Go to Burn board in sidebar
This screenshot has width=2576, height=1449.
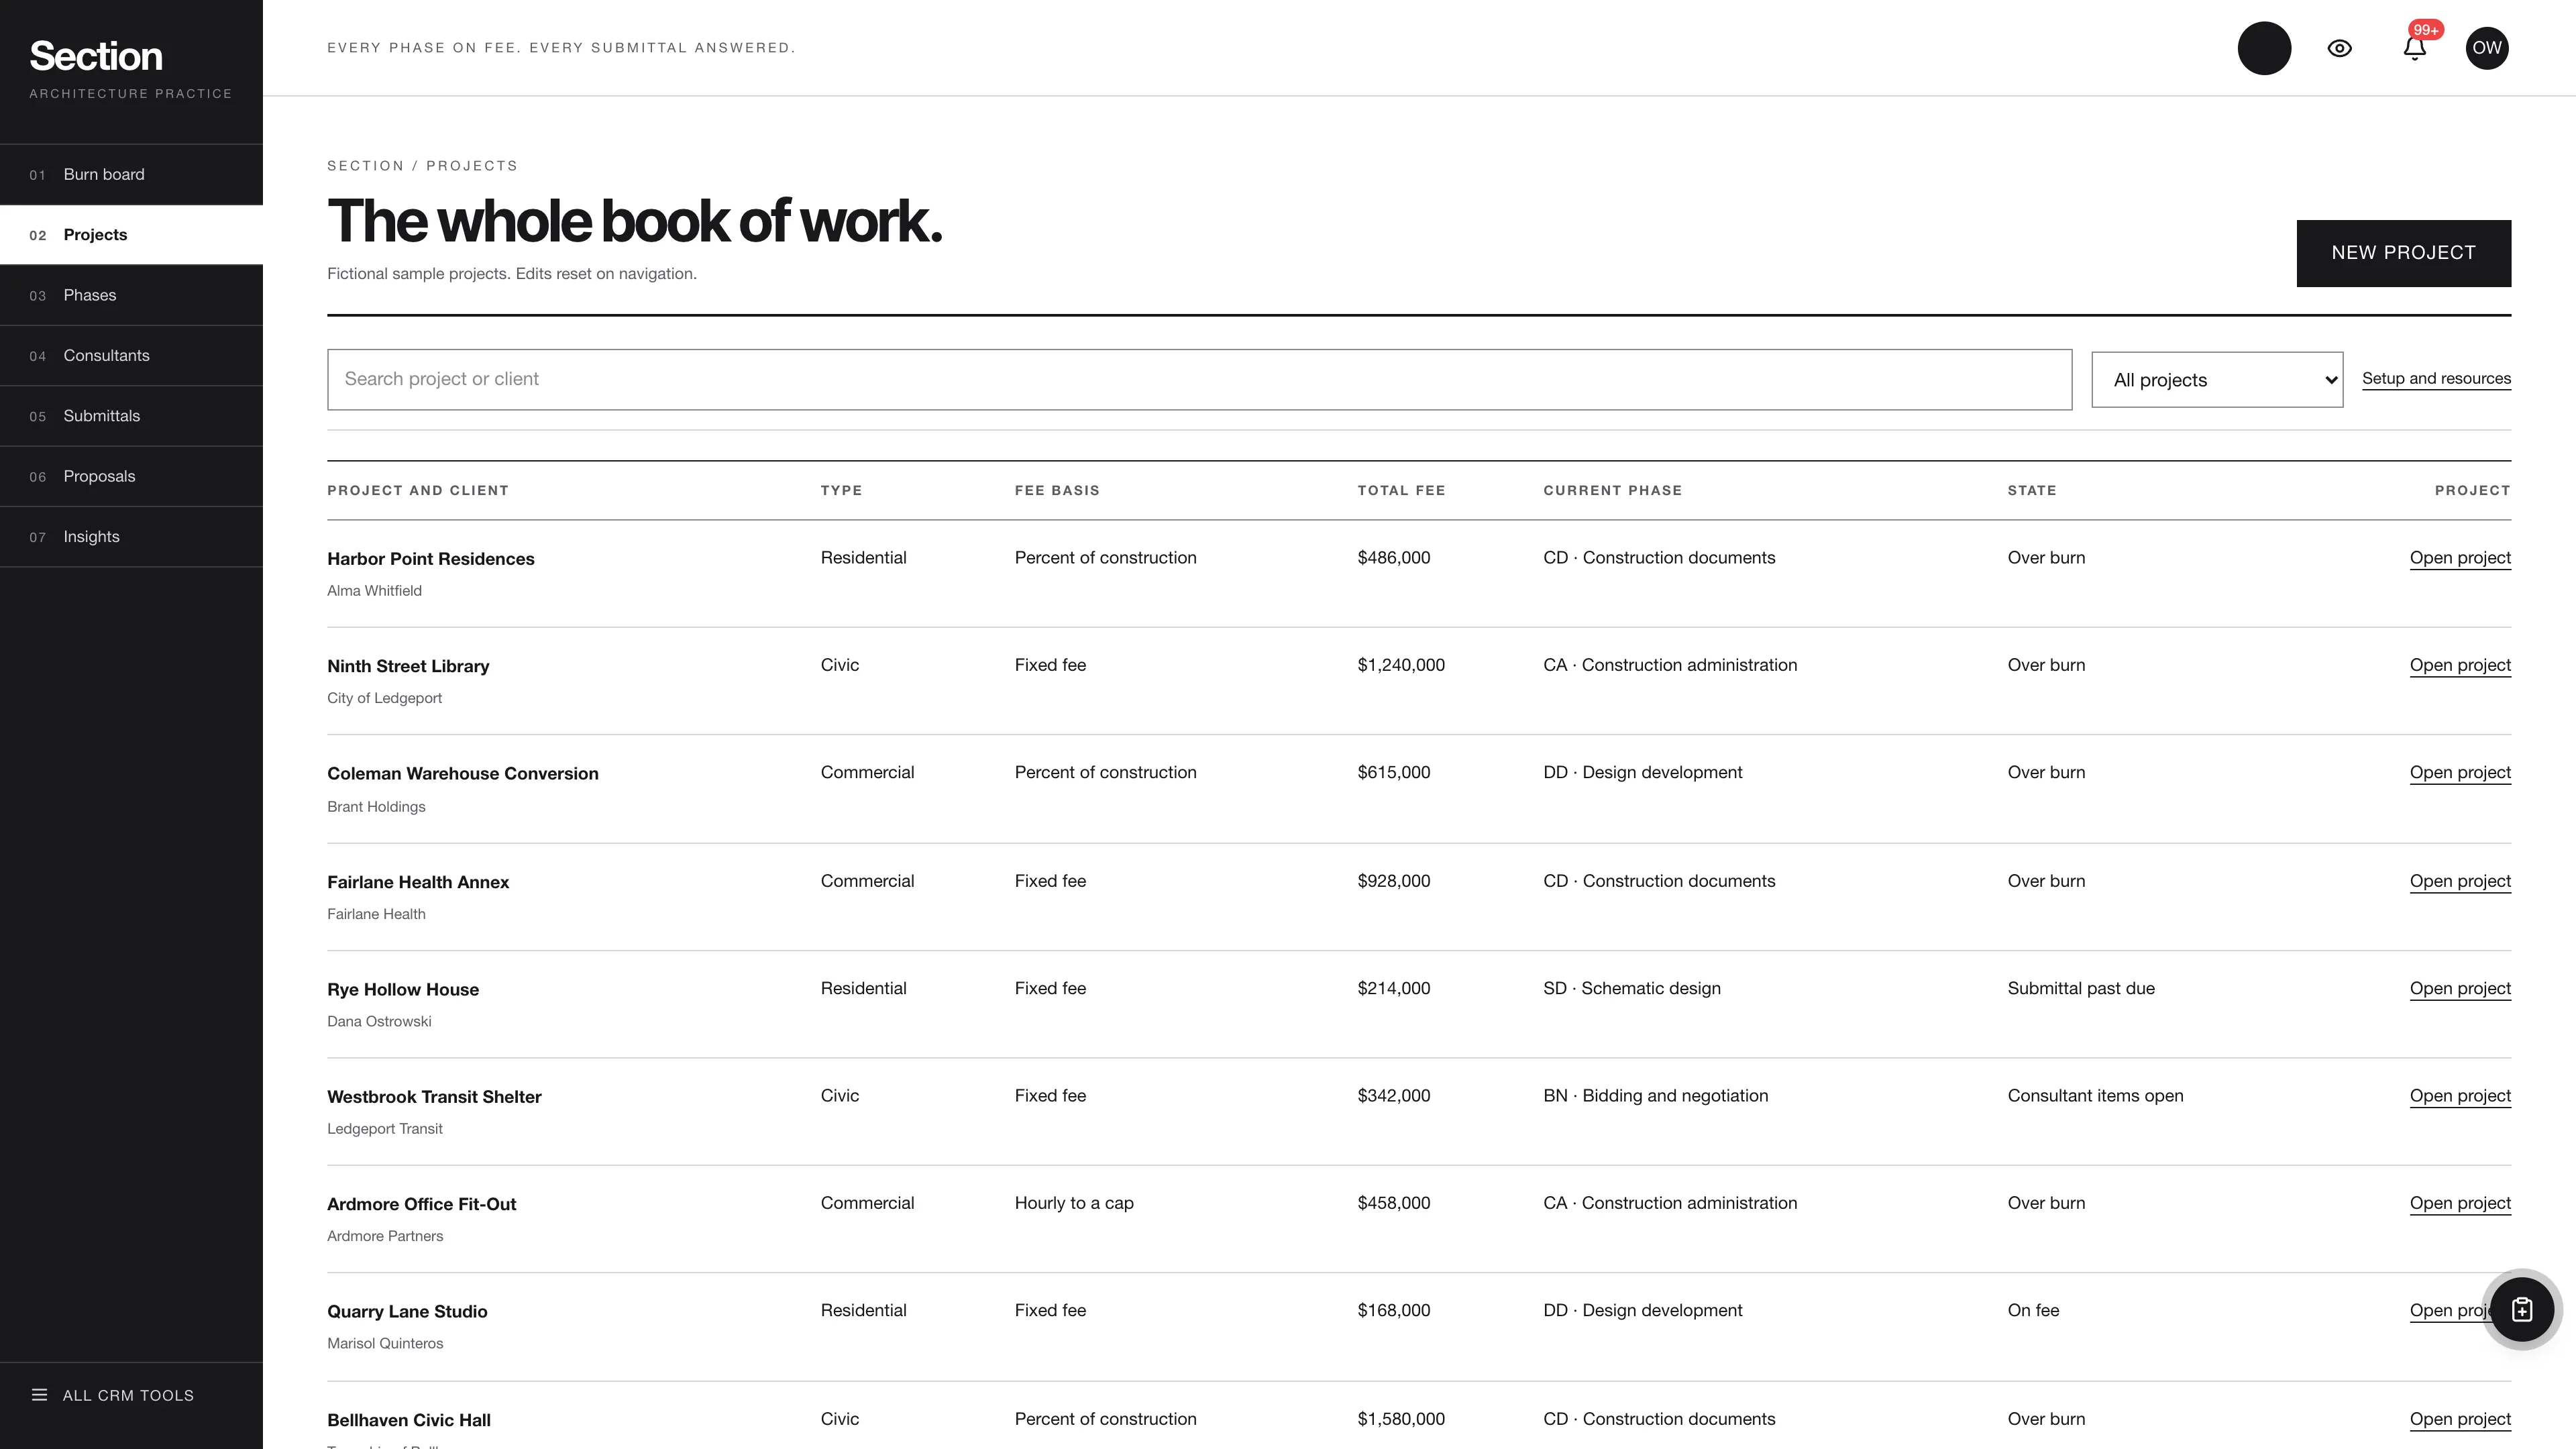tap(131, 175)
